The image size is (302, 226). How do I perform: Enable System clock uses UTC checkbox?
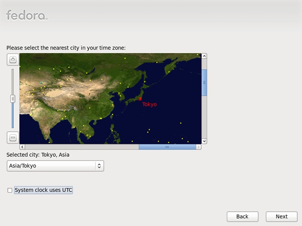pos(10,190)
